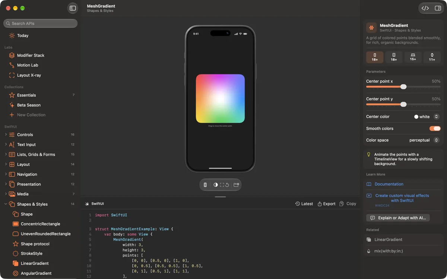Viewport: 447px width, 279px height.
Task: Toggle the sidebar with the sidebar button
Action: click(x=73, y=8)
